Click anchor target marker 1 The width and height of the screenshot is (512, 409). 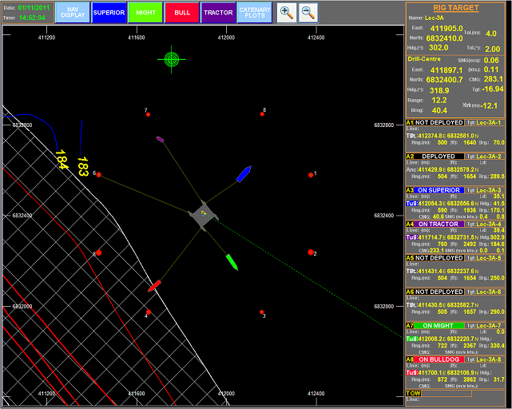(311, 175)
